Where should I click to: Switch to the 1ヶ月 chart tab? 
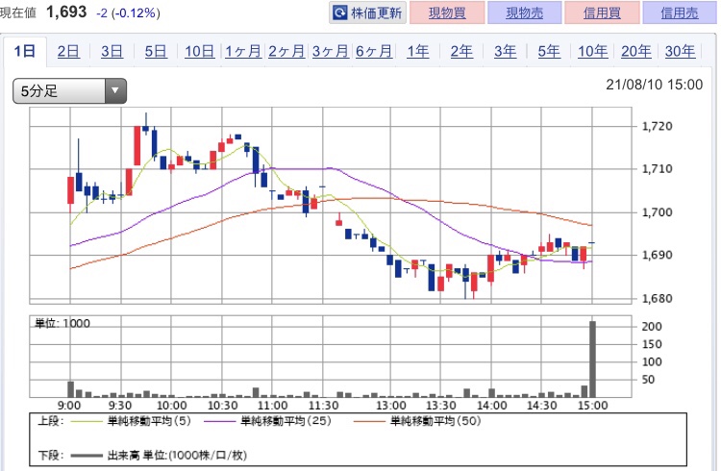coord(243,51)
